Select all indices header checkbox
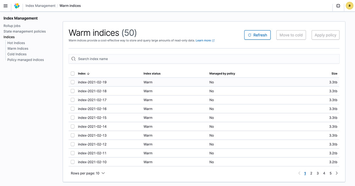355x186 pixels. click(x=72, y=74)
